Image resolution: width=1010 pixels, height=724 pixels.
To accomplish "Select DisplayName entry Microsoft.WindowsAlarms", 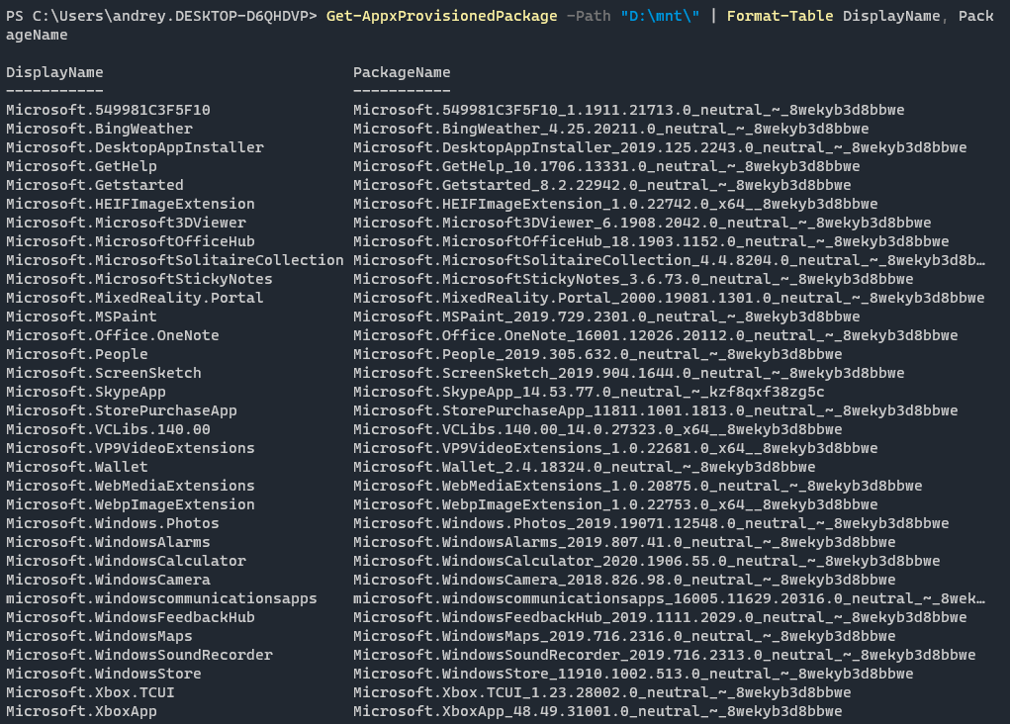I will tap(108, 542).
